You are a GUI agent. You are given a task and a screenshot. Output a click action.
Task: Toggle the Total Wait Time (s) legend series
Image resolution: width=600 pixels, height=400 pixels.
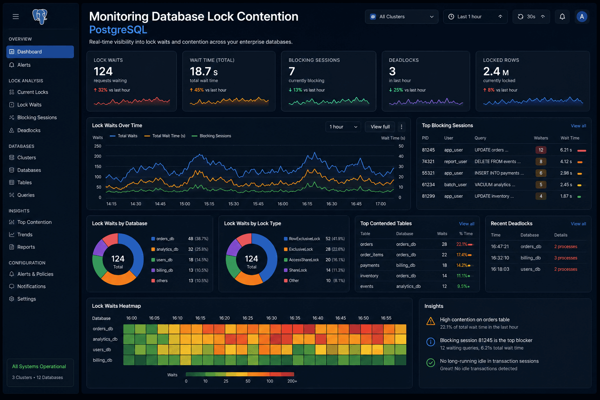coord(164,136)
